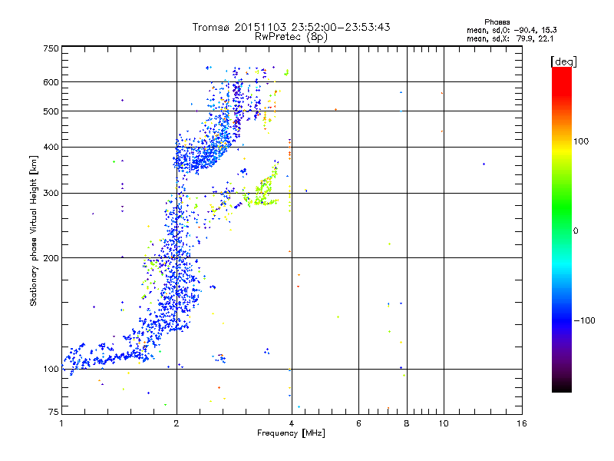Click the '750' height tick label

click(51, 48)
